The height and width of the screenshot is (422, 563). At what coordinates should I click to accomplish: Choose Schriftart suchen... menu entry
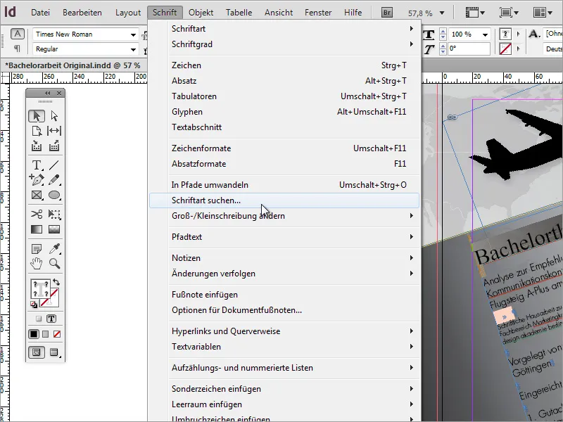click(284, 200)
